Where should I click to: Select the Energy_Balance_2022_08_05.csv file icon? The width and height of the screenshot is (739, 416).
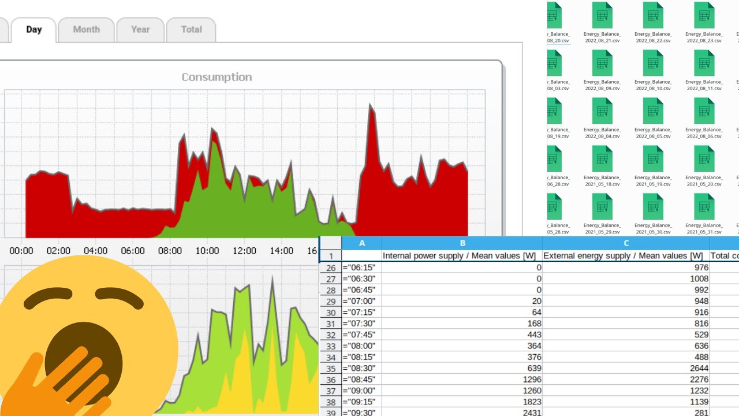653,111
